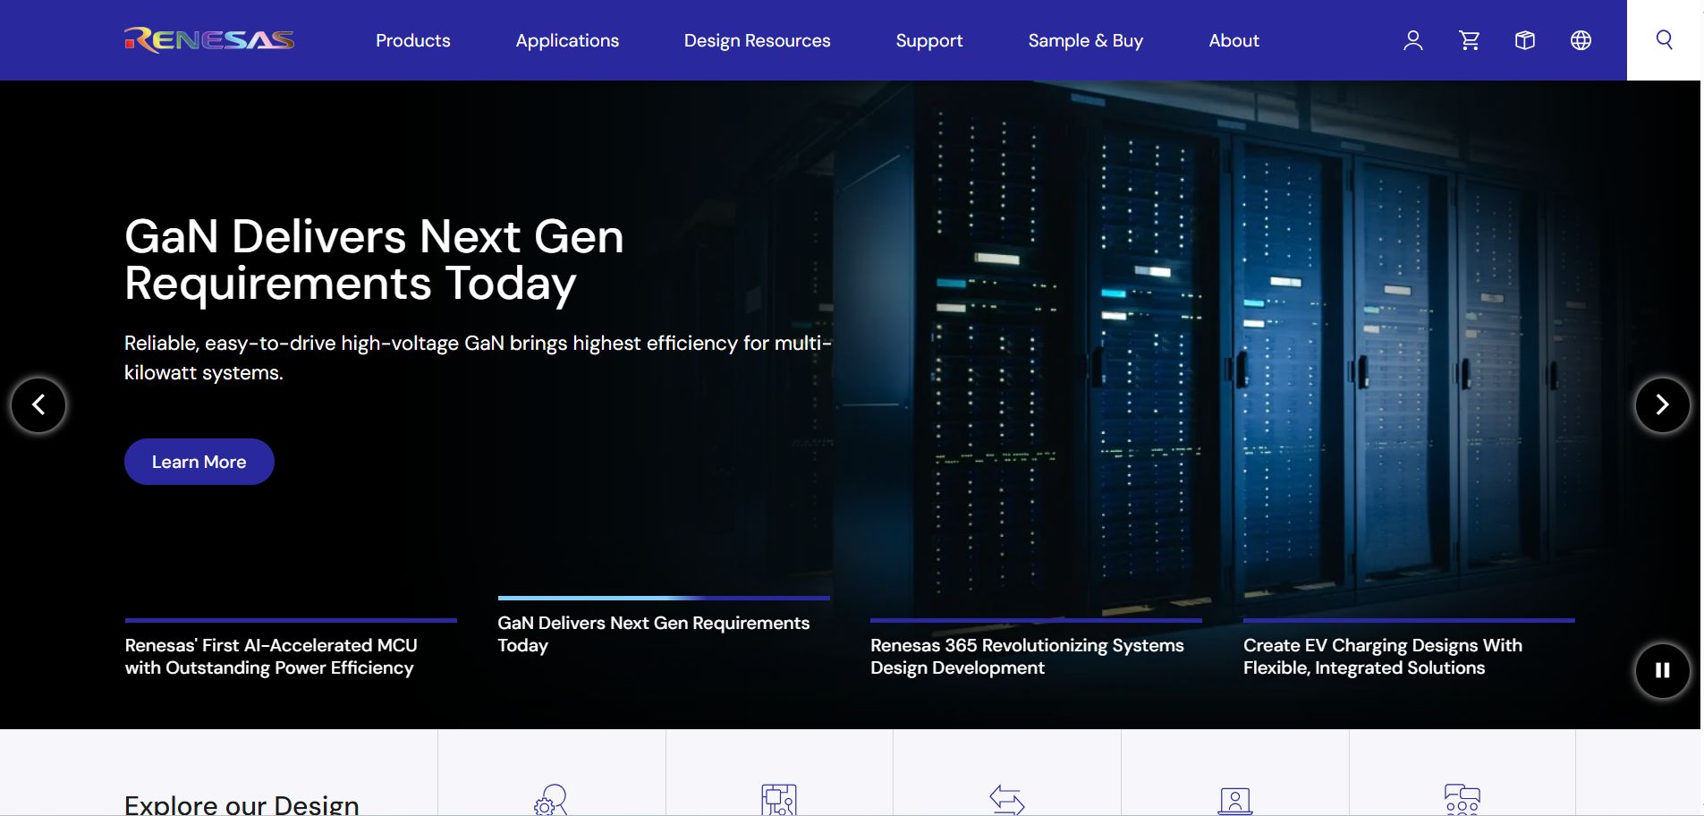The image size is (1704, 816).
Task: Select Renesas 365 Revolutionizing Systems slide
Action: click(x=1027, y=656)
